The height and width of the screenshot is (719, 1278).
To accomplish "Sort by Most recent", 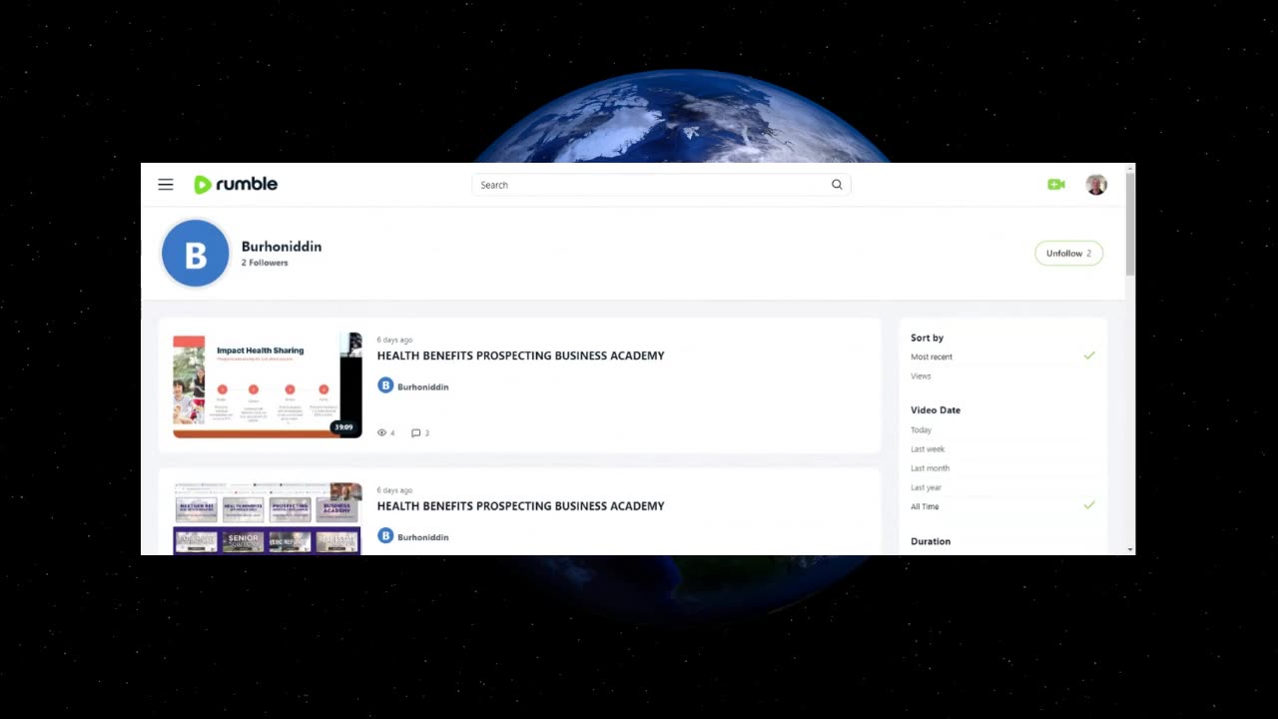I will click(x=932, y=358).
